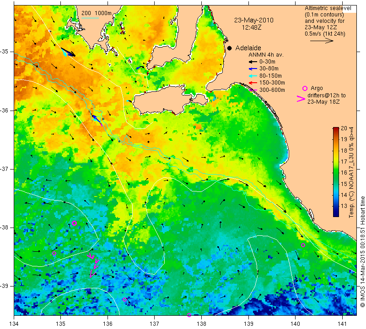Click longitude label 134

coord(14,324)
